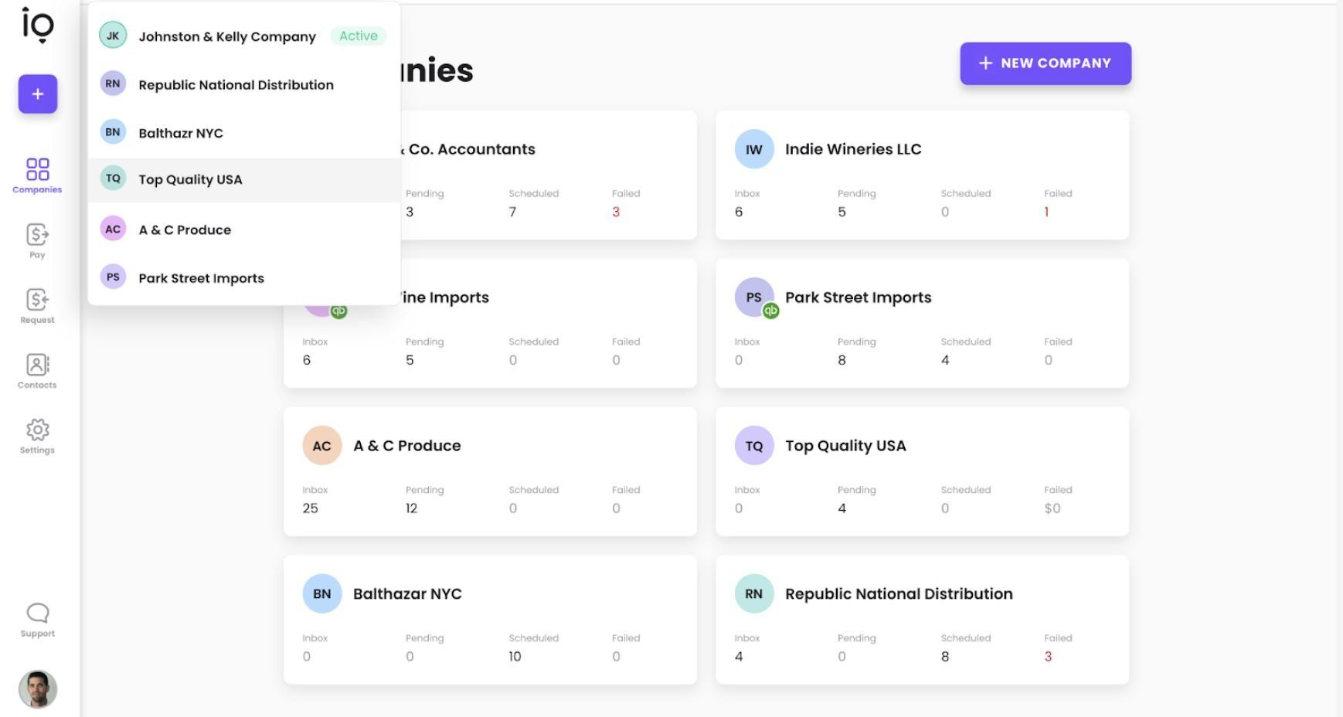1343x717 pixels.
Task: Open the Indie Wineries LLC company card
Action: click(x=921, y=174)
